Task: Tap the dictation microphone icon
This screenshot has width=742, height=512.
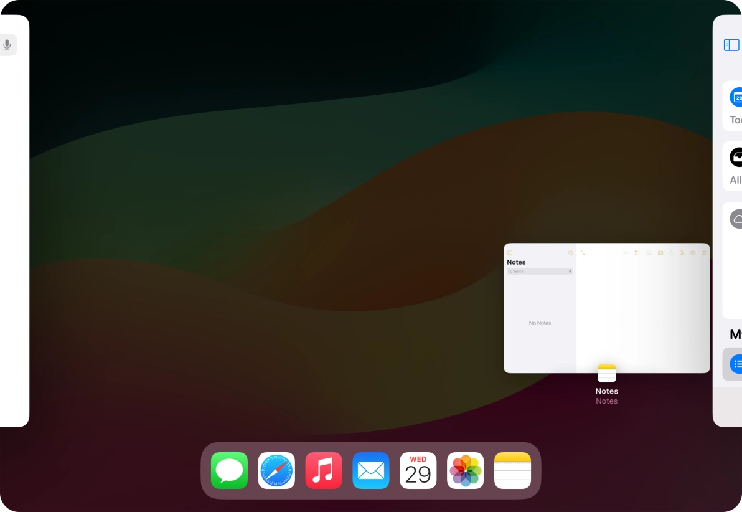Action: click(x=7, y=44)
